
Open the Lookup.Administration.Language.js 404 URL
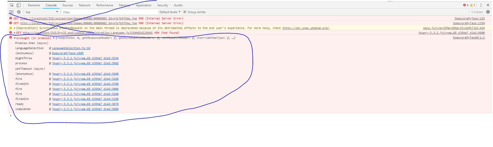(88, 33)
